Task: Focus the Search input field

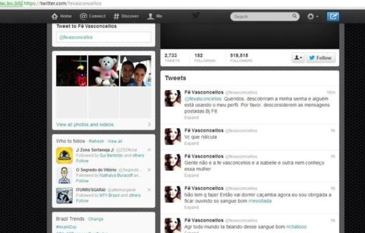Action: click(265, 17)
